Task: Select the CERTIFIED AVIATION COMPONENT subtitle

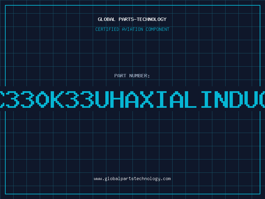Action: pos(132,29)
